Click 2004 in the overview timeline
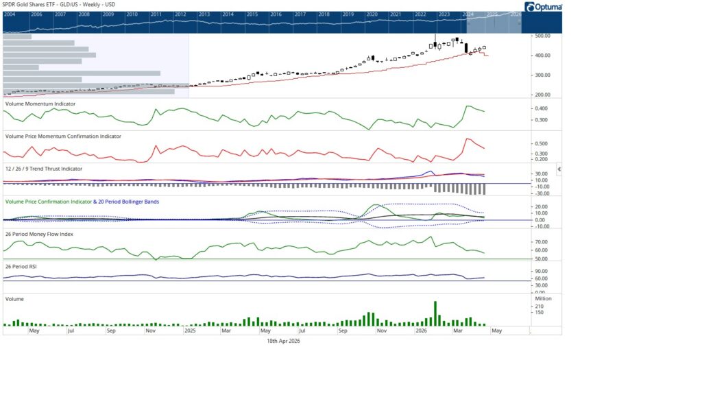Viewport: 702px width, 395px height. click(x=12, y=14)
